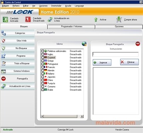Click the Japanese flag beside Japonés
The width and height of the screenshot is (143, 133).
coord(46,77)
